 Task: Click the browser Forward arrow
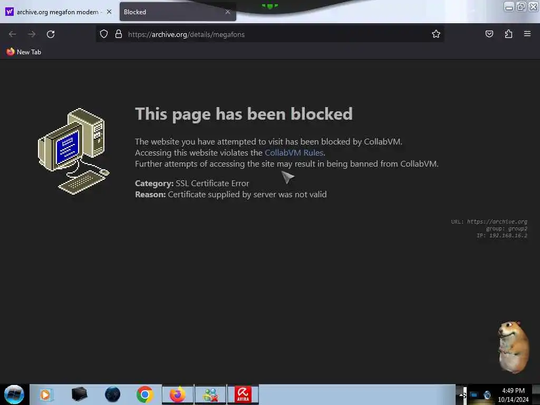point(32,34)
